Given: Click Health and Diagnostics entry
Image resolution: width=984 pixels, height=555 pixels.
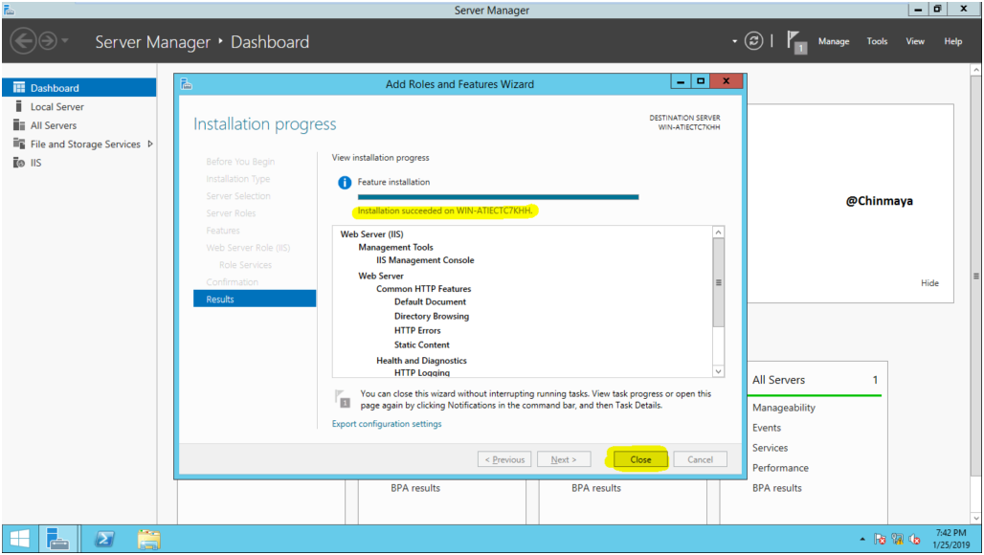Looking at the screenshot, I should tap(421, 361).
